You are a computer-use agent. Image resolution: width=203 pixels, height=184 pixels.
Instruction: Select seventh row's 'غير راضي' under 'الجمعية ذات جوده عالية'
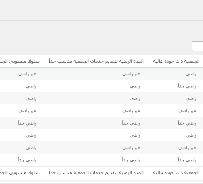[x=187, y=148]
